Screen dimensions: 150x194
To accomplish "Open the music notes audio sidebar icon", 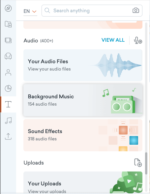I will tap(8, 121).
